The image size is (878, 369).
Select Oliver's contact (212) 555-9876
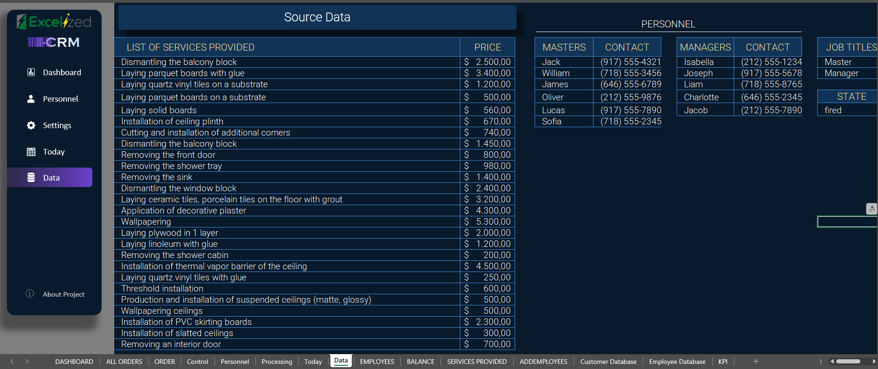coord(627,97)
